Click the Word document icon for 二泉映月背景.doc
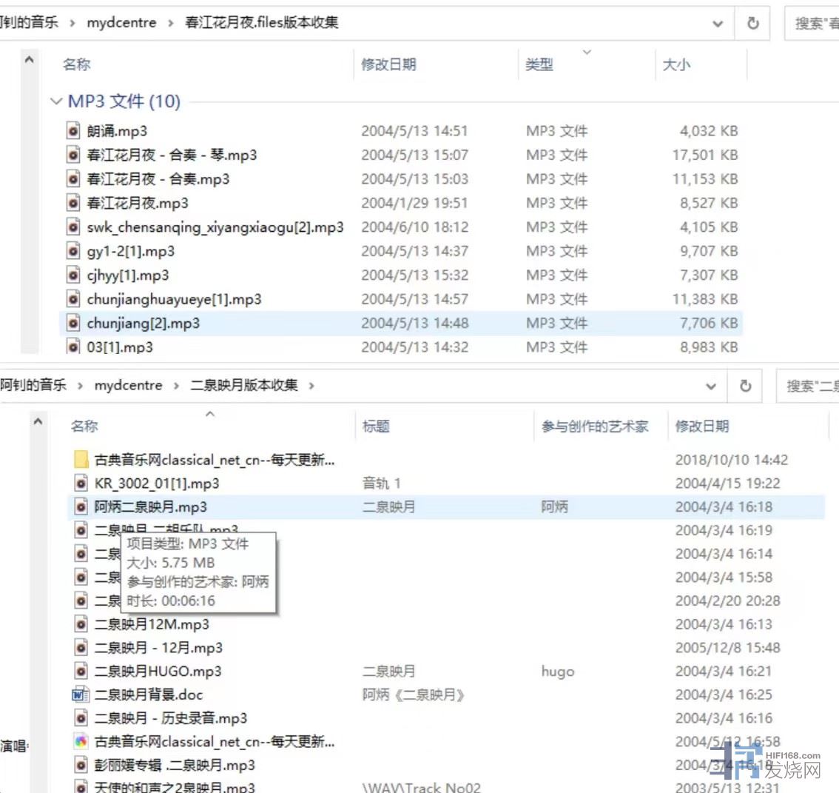The image size is (839, 793). [81, 695]
